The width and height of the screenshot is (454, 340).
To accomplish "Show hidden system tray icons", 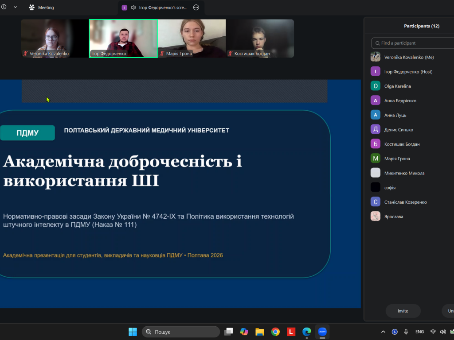I will point(383,332).
